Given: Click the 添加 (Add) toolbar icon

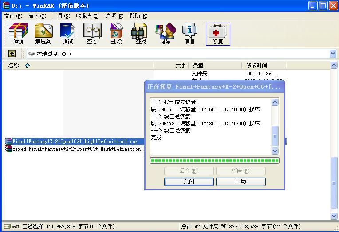Looking at the screenshot, I should 19,34.
